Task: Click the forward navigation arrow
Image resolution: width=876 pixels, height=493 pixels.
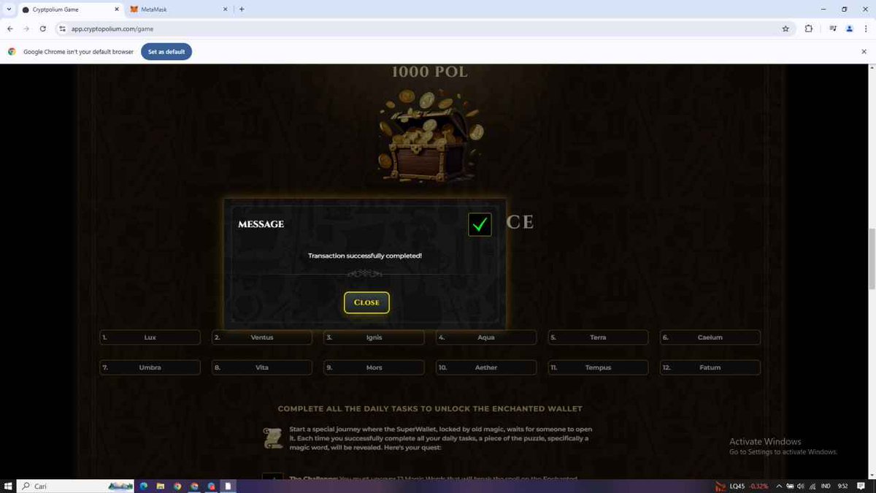Action: [26, 28]
